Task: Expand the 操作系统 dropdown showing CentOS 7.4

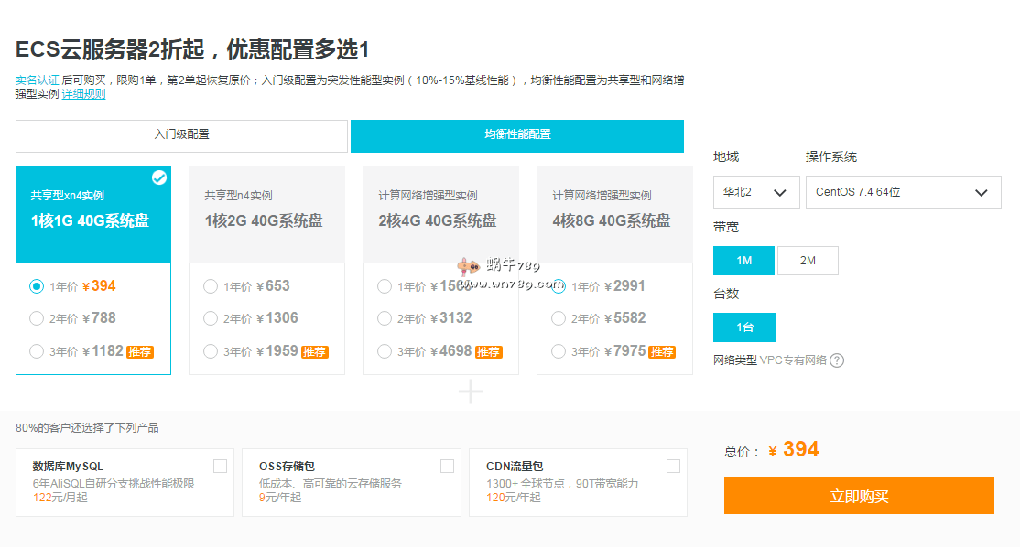Action: (903, 192)
